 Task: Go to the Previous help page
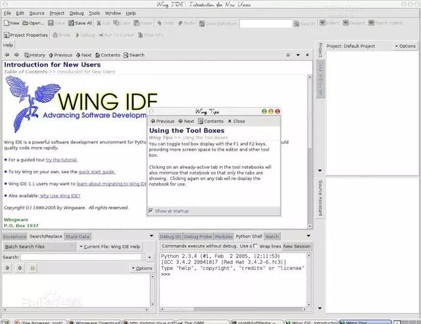coord(61,55)
